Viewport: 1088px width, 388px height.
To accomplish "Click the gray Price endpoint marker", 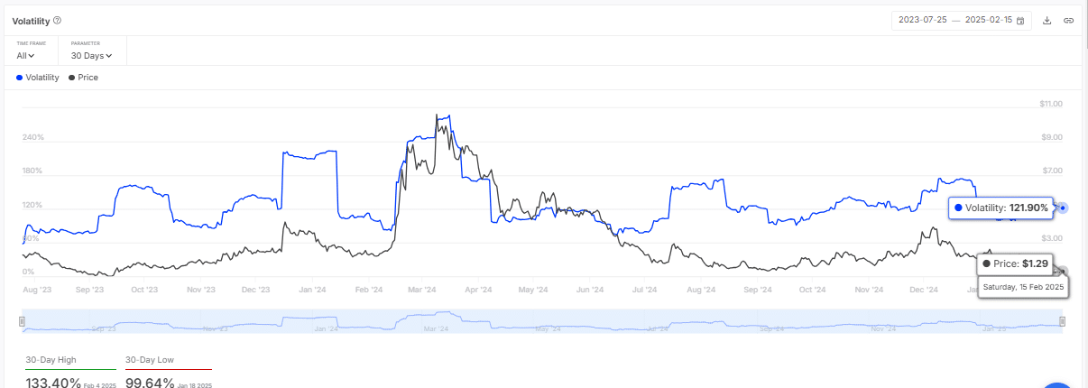I will click(1062, 271).
